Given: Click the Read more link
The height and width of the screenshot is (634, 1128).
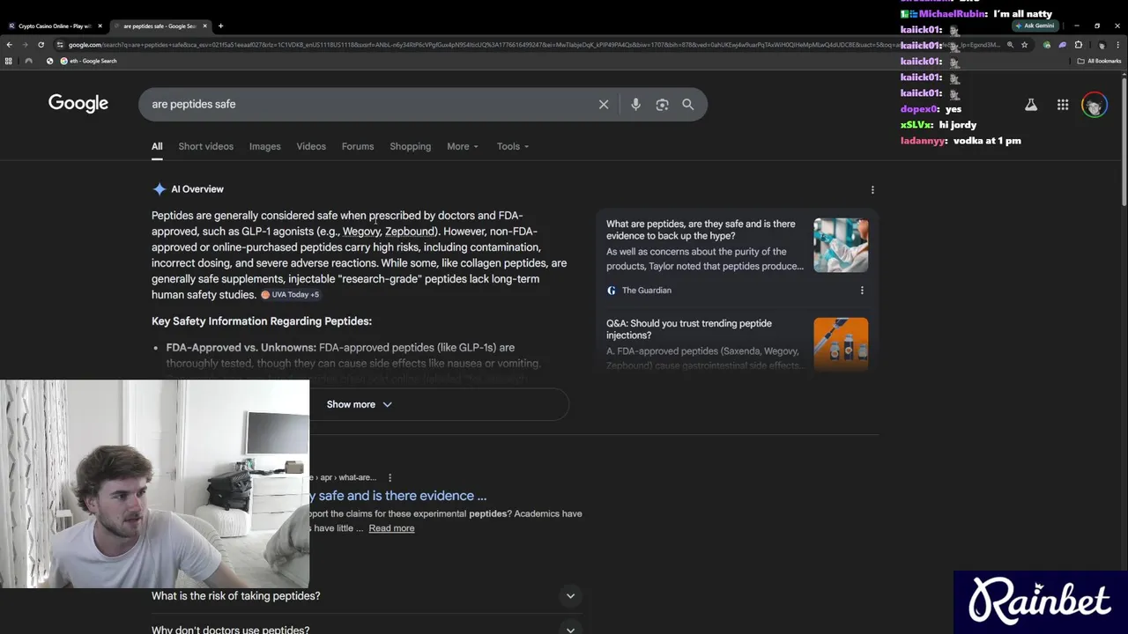Looking at the screenshot, I should click(x=391, y=528).
